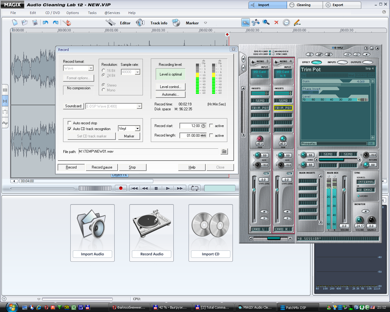Enable Auto record stop checkbox

point(69,123)
